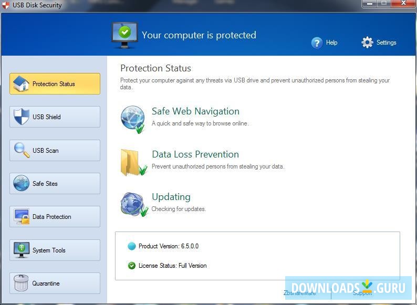Click 'Checking for updates.' text

coord(179,209)
